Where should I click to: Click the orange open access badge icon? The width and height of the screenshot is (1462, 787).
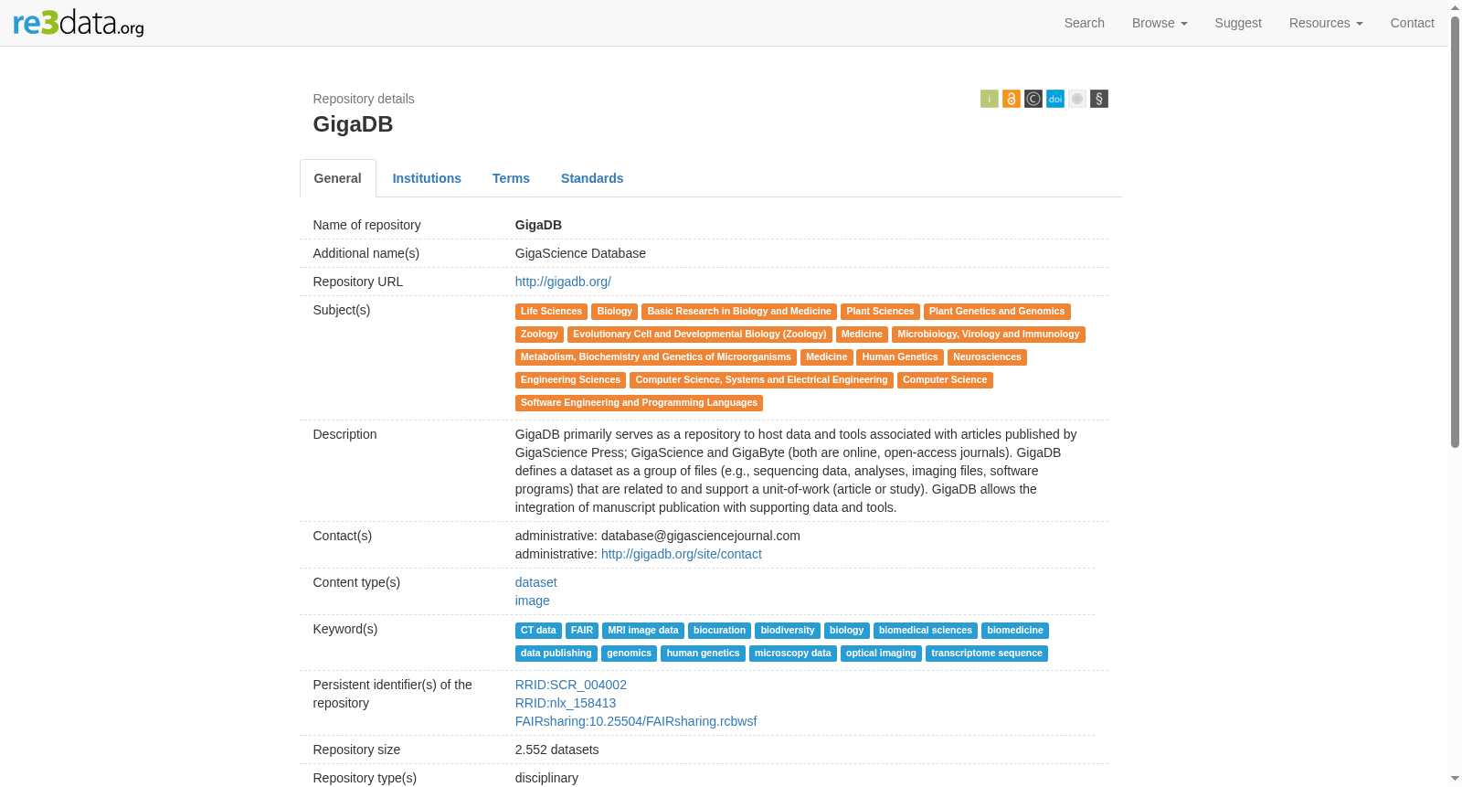tap(1012, 99)
